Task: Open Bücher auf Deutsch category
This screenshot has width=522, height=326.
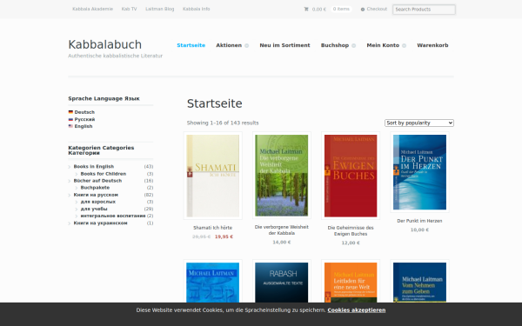Action: pyautogui.click(x=97, y=181)
